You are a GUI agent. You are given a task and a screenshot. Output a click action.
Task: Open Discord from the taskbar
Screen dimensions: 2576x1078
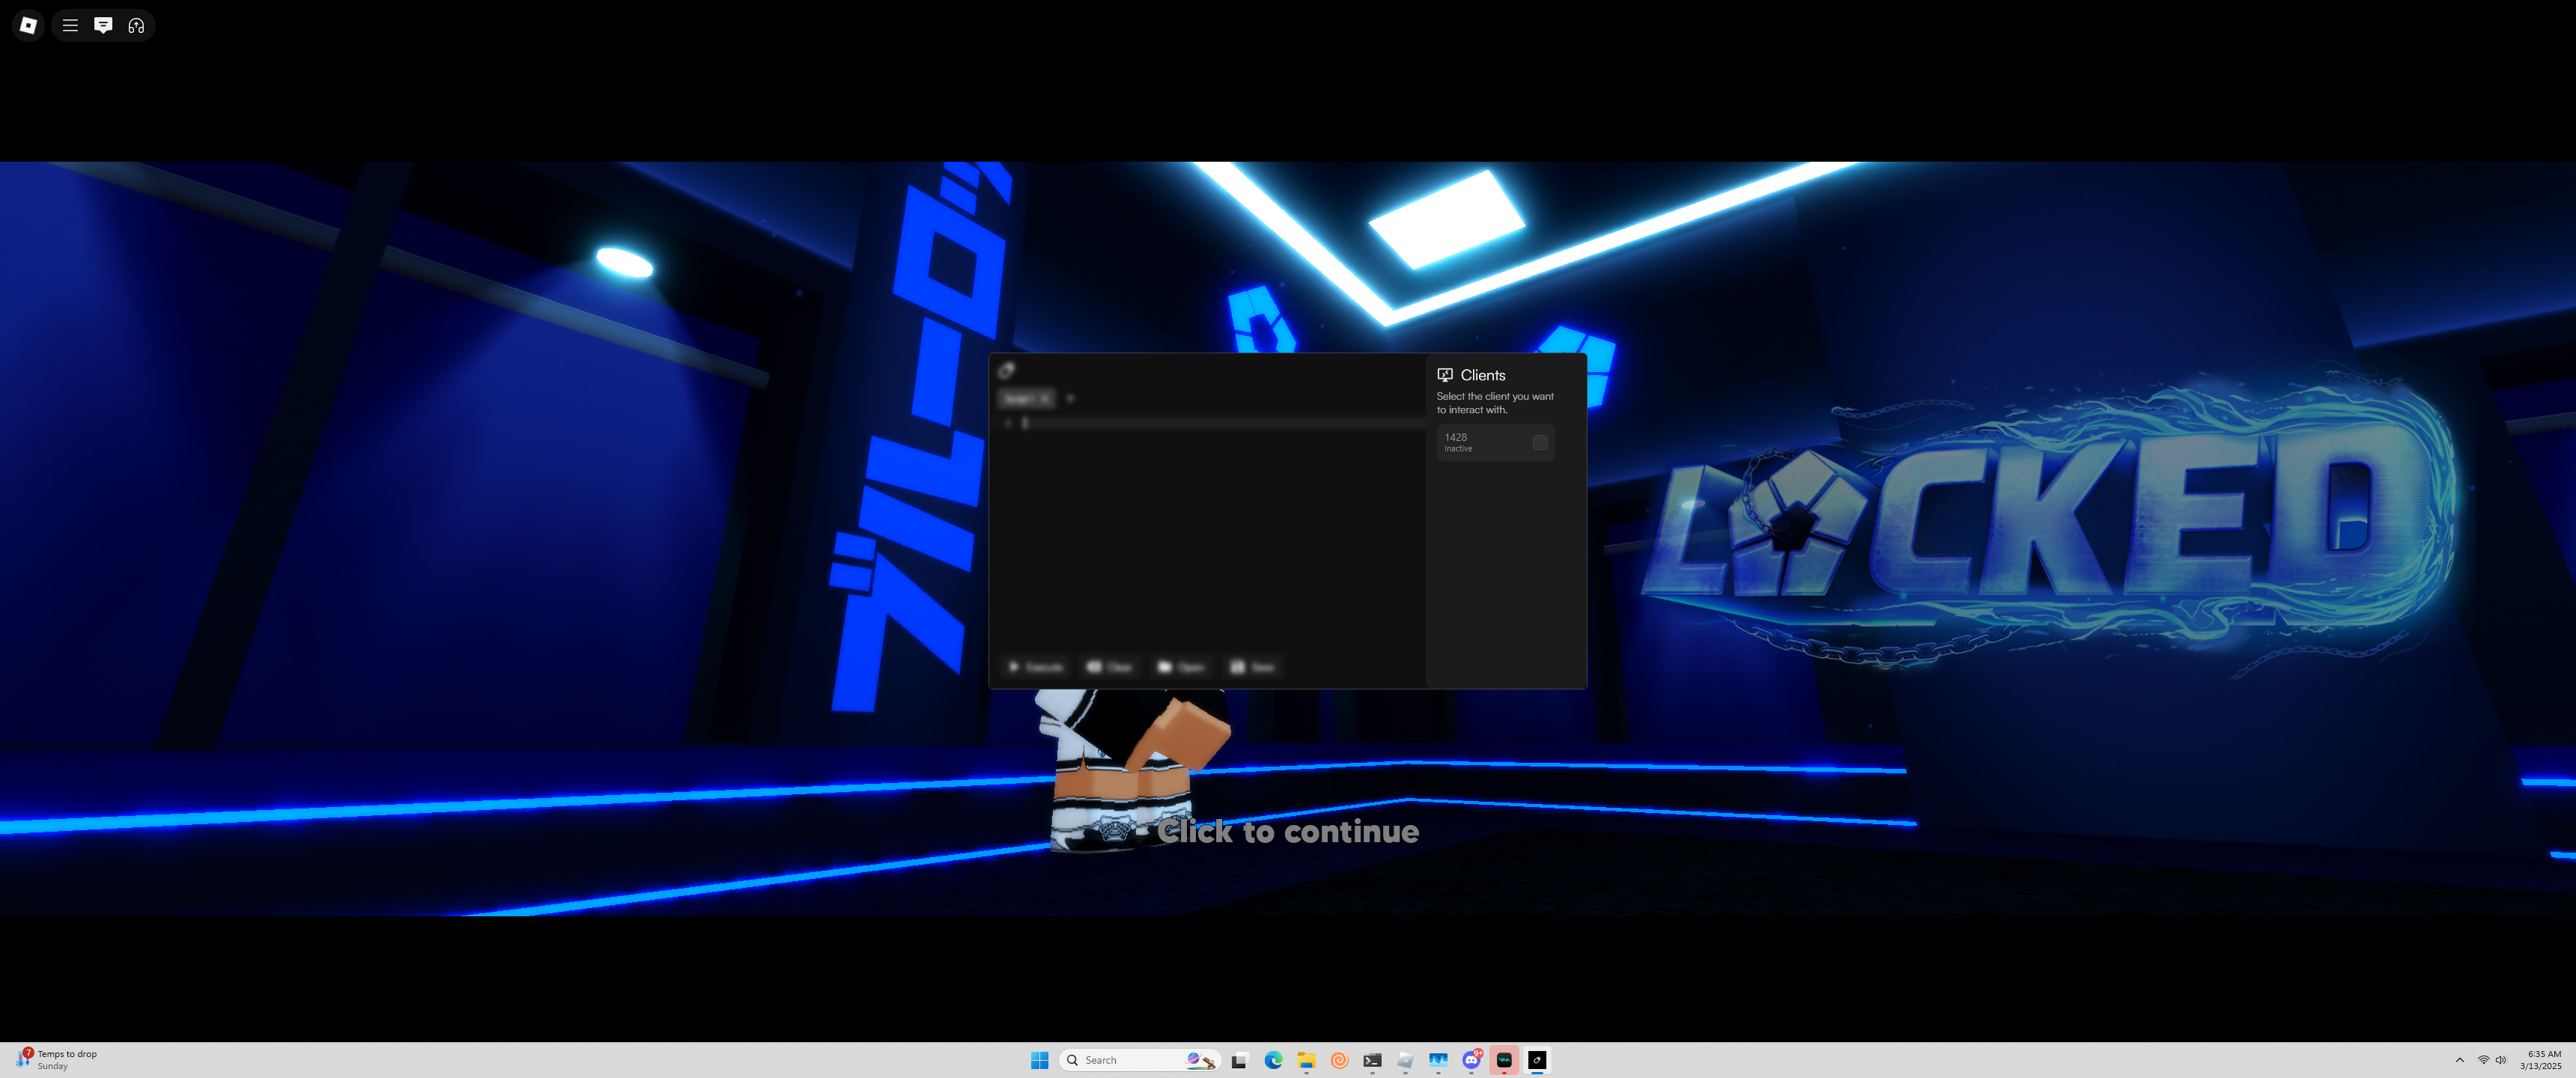pos(1471,1060)
